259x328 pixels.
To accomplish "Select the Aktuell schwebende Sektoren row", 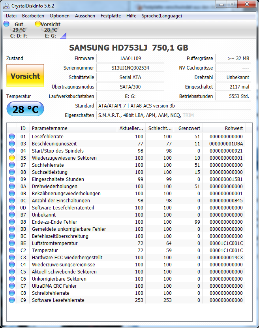I will [x=126, y=271].
